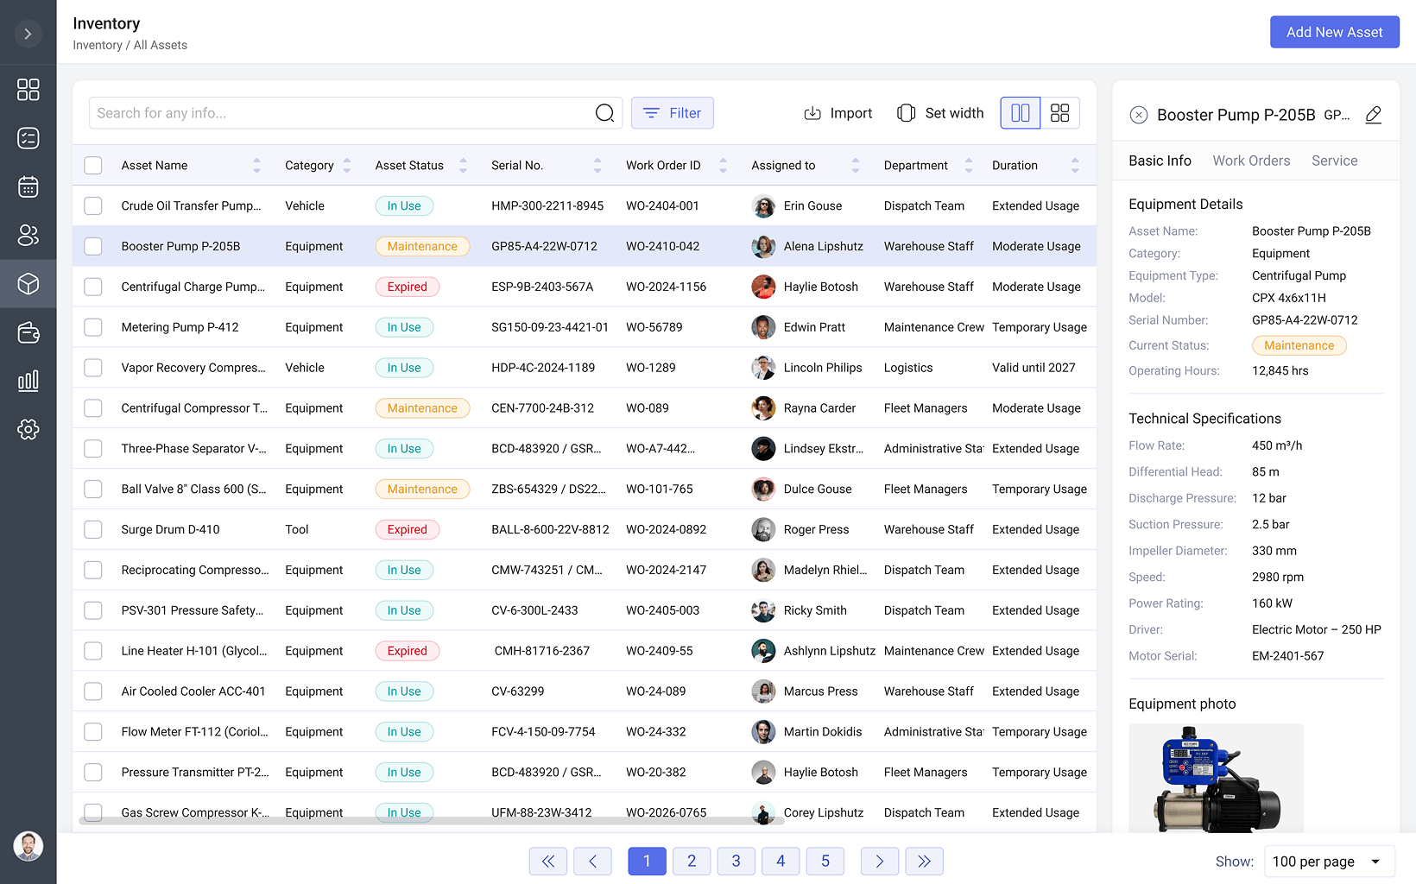Click the Add New Asset button

(x=1334, y=32)
